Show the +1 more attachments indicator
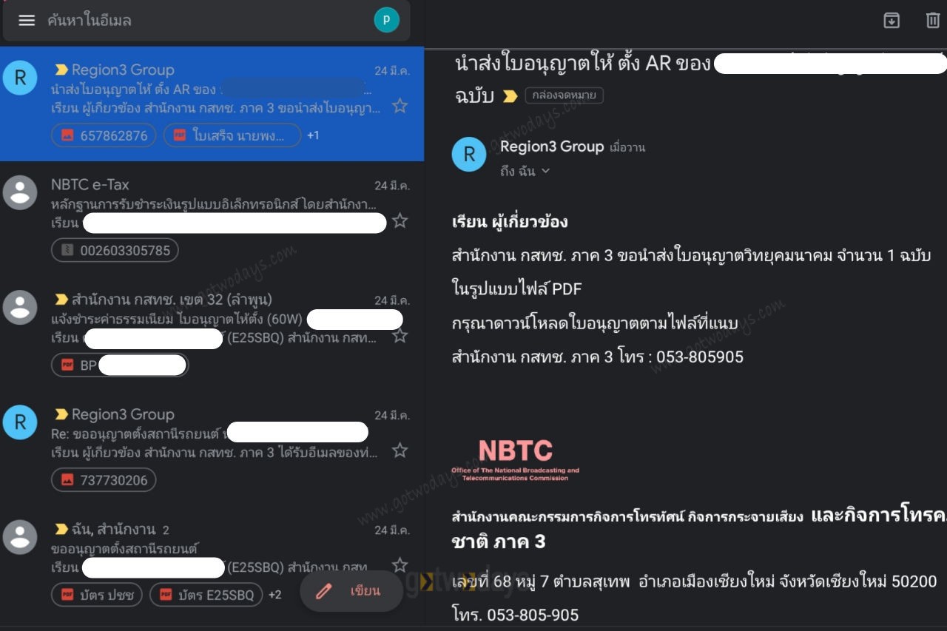 [313, 135]
